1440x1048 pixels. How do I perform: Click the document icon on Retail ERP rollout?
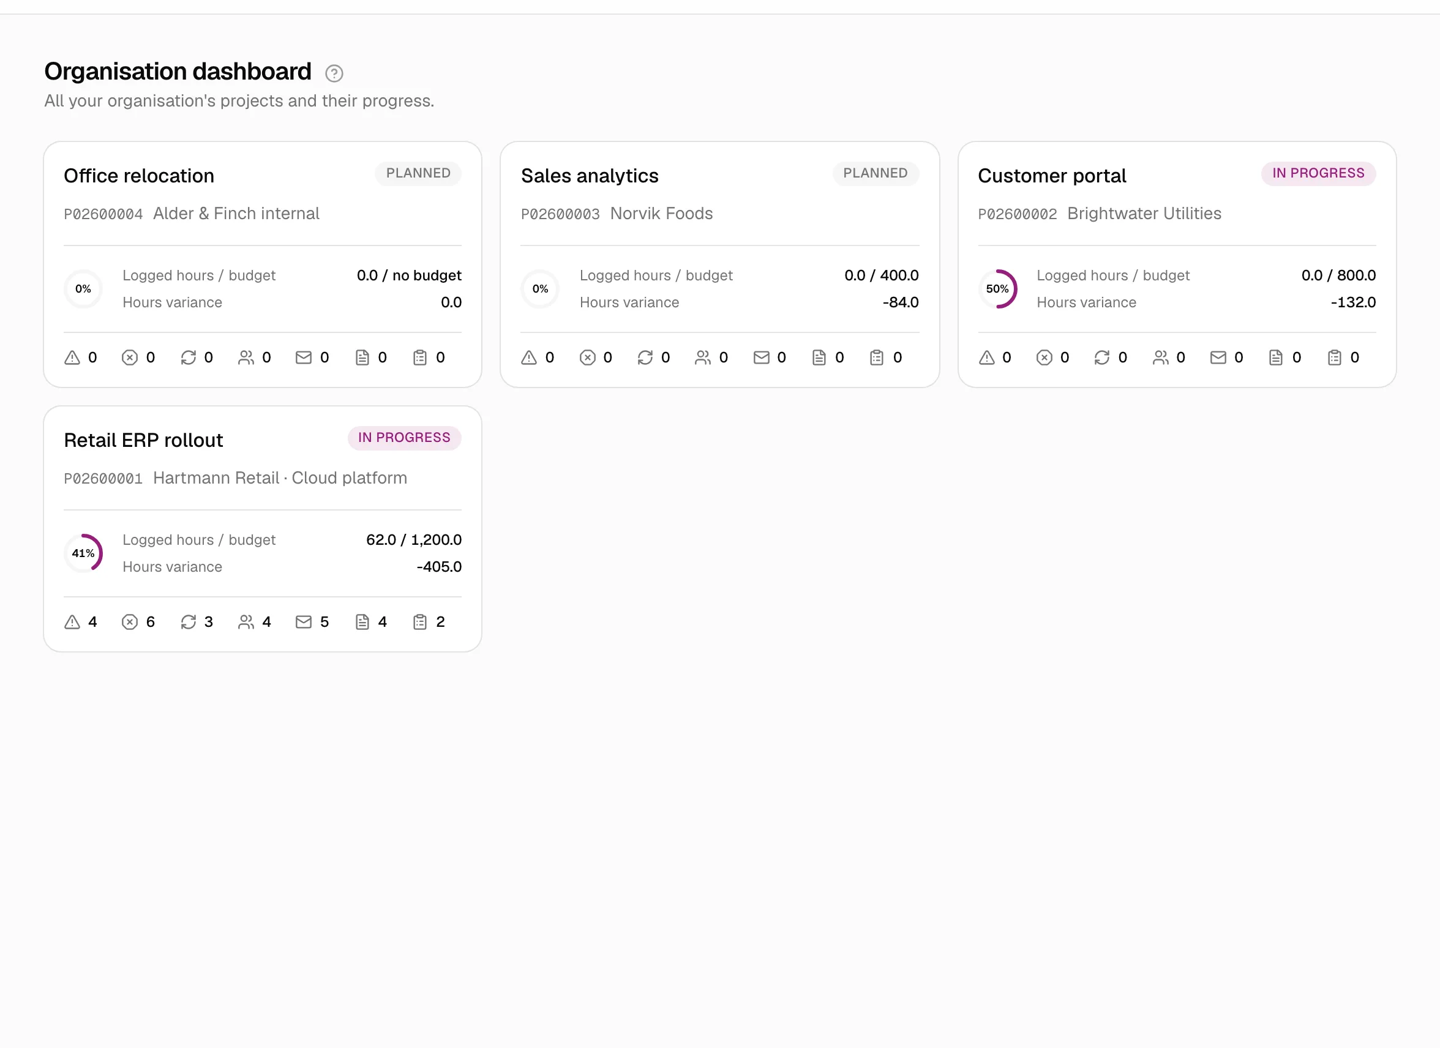[362, 622]
